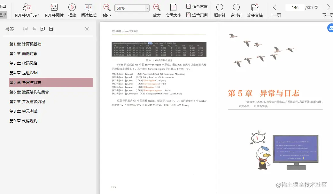Close the 书签 bookmarks panel
333x194 pixels.
[x=87, y=29]
